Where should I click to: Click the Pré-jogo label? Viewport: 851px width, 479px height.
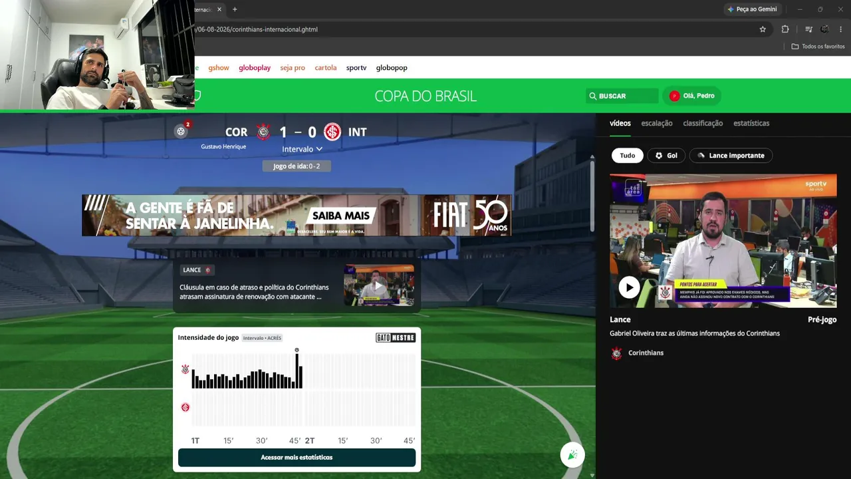click(x=822, y=320)
